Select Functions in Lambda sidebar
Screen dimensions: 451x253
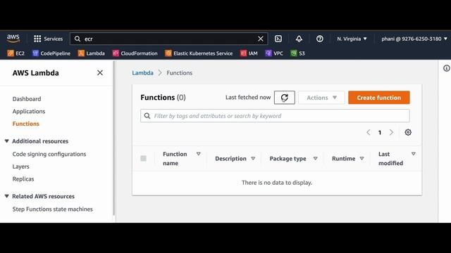[x=26, y=124]
